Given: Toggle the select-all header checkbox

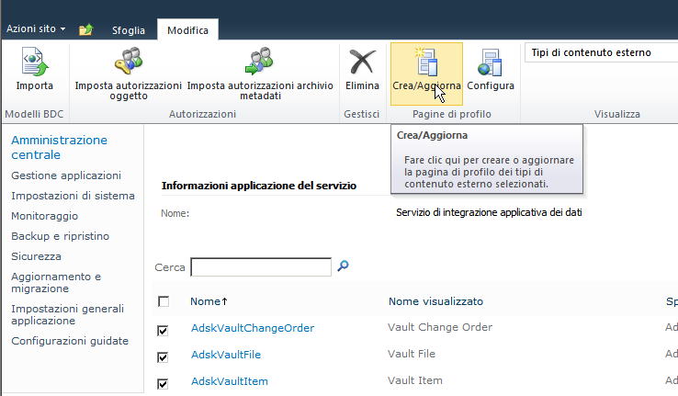Looking at the screenshot, I should tap(164, 301).
